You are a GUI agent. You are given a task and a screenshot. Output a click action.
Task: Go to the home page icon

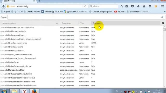tap(144, 6)
